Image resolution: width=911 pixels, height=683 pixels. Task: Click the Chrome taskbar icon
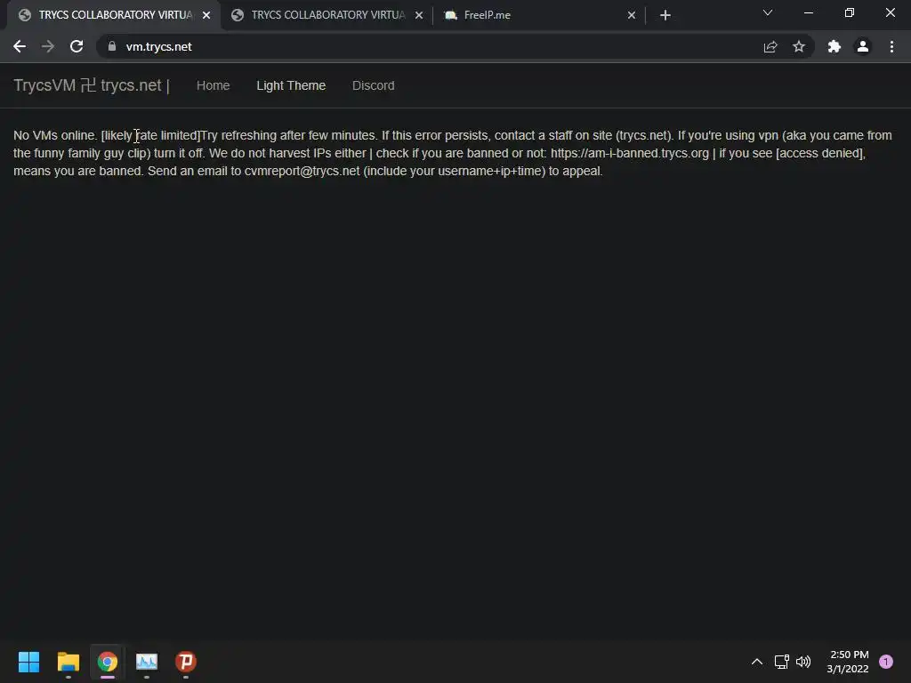pyautogui.click(x=108, y=662)
